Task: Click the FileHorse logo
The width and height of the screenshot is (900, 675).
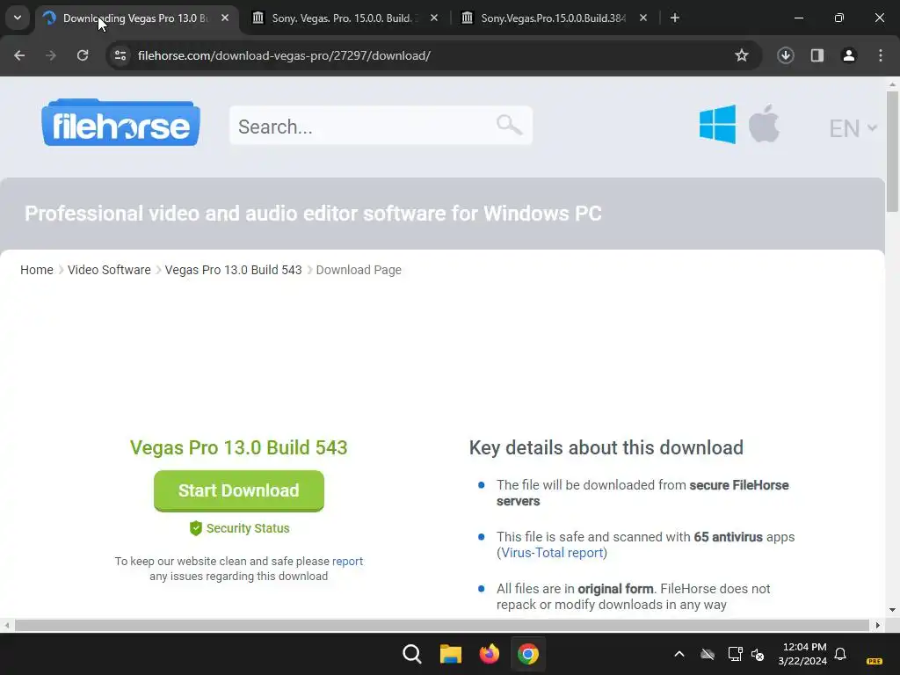Action: tap(120, 123)
